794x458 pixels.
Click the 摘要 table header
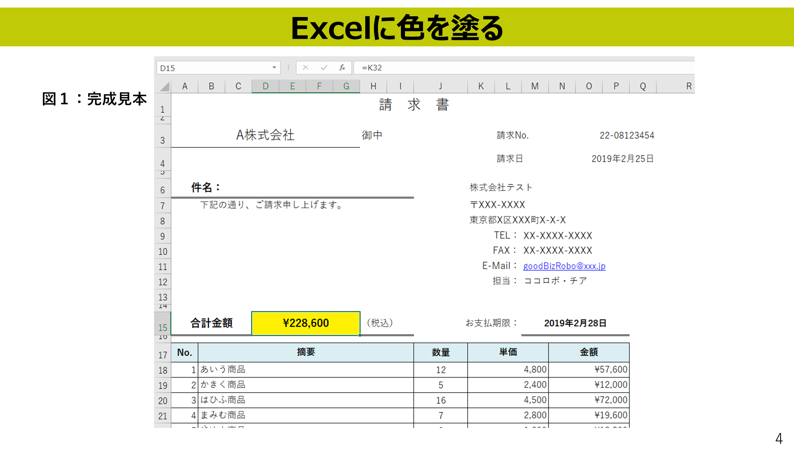tap(306, 352)
